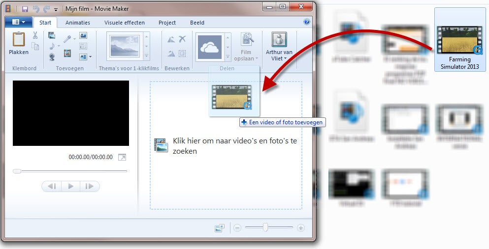The image size is (489, 249).
Task: Click the next frame playback button
Action: click(90, 186)
